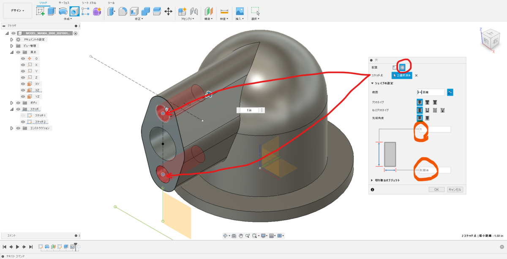Hide the MODEL_MANIA_2000 root component
Screen dimensions: 507x259
click(x=14, y=33)
